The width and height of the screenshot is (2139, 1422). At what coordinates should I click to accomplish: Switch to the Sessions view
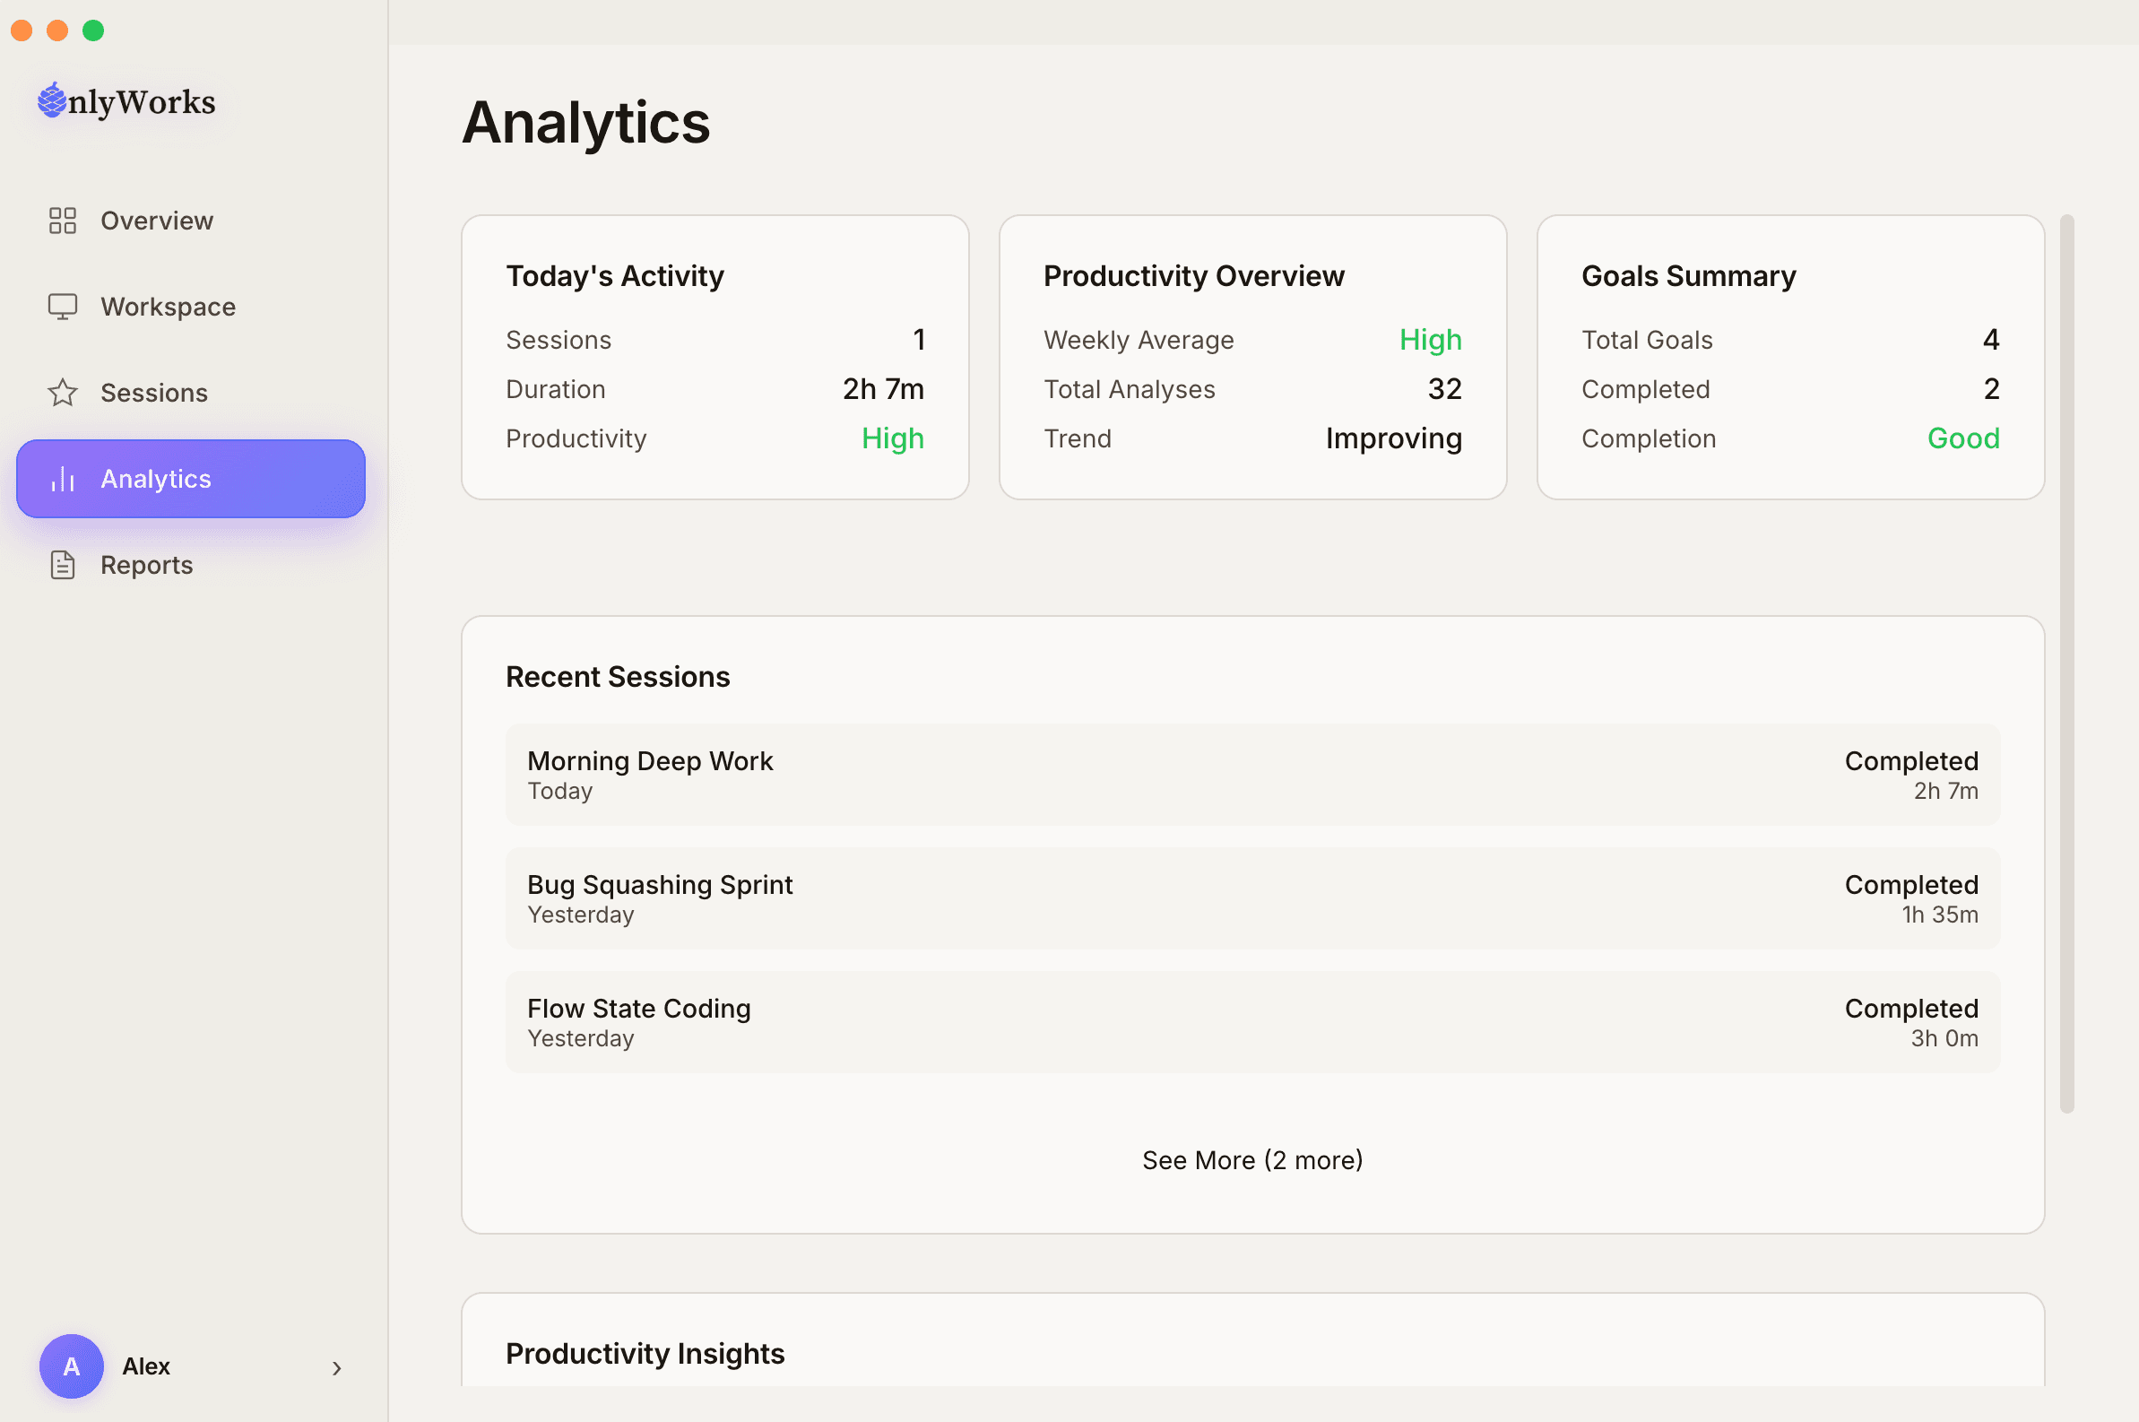[154, 393]
